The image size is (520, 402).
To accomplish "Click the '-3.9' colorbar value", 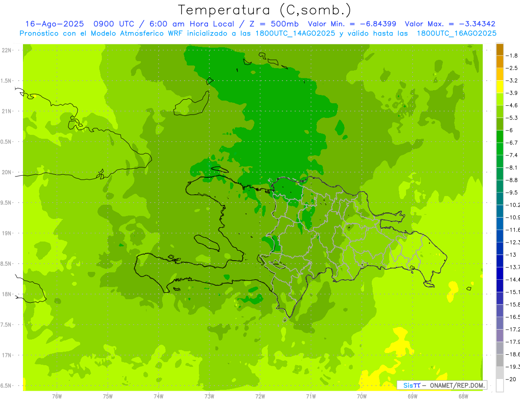I will tap(512, 93).
